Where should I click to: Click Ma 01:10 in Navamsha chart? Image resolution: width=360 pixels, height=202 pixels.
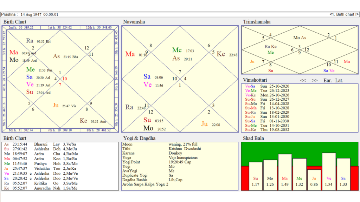pos(136,54)
